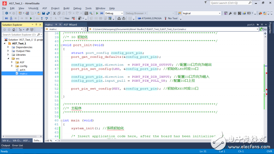Collapse the main function code fold
The height and width of the screenshot is (154, 274).
tap(62, 121)
